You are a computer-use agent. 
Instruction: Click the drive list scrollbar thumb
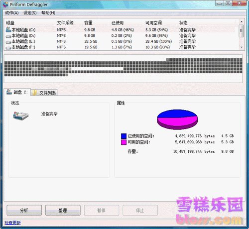pyautogui.click(x=242, y=31)
